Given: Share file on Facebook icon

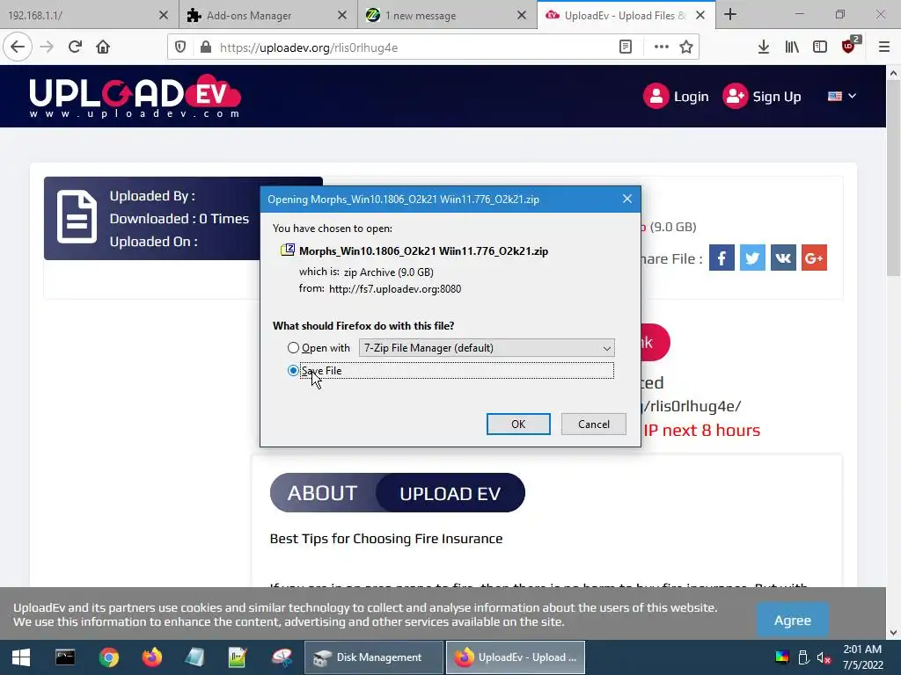Looking at the screenshot, I should coord(722,258).
